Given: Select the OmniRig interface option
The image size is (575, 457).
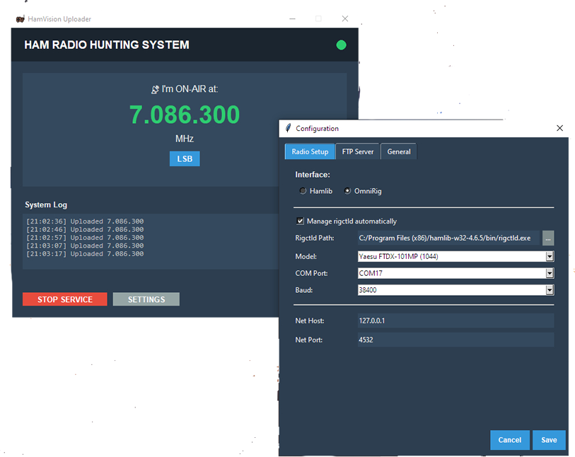Looking at the screenshot, I should [347, 191].
